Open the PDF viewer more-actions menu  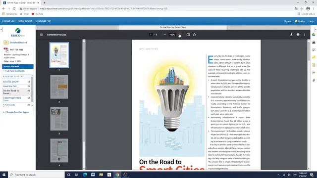(305, 35)
